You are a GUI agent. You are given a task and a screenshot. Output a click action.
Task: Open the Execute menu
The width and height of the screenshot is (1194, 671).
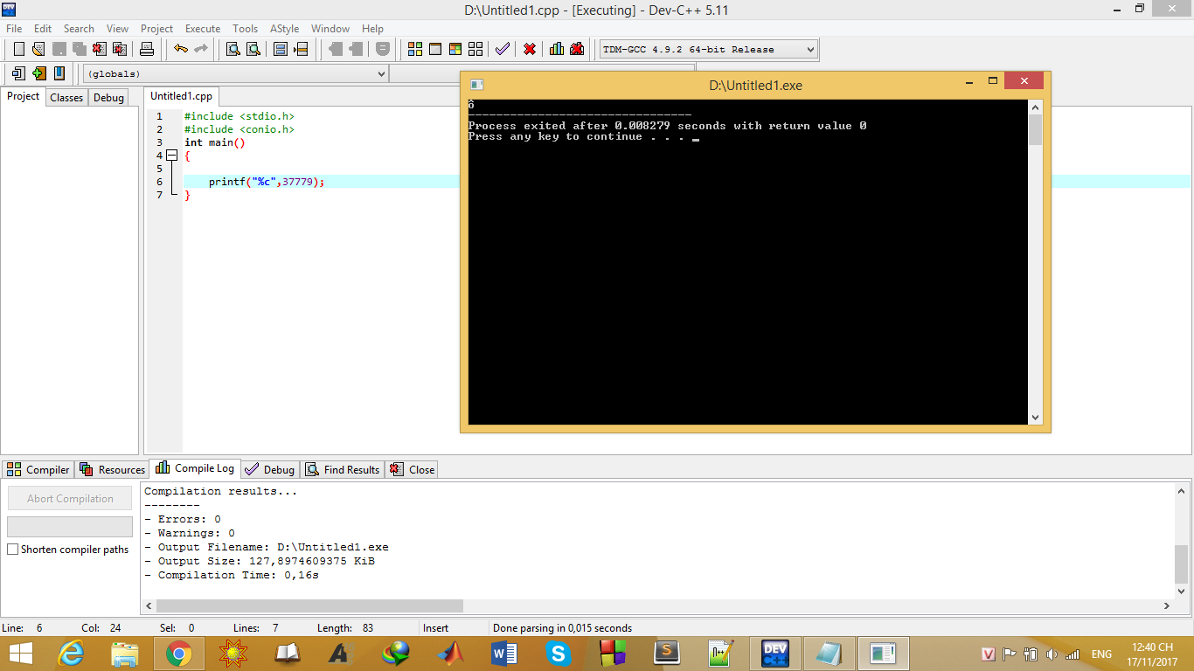(x=202, y=29)
